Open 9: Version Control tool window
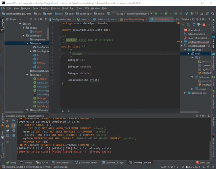This screenshot has width=216, height=169. tap(86, 163)
